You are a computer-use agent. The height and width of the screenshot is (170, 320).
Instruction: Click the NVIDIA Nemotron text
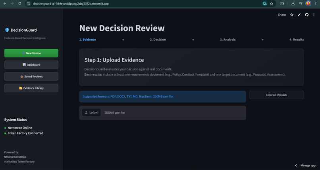click(15, 157)
